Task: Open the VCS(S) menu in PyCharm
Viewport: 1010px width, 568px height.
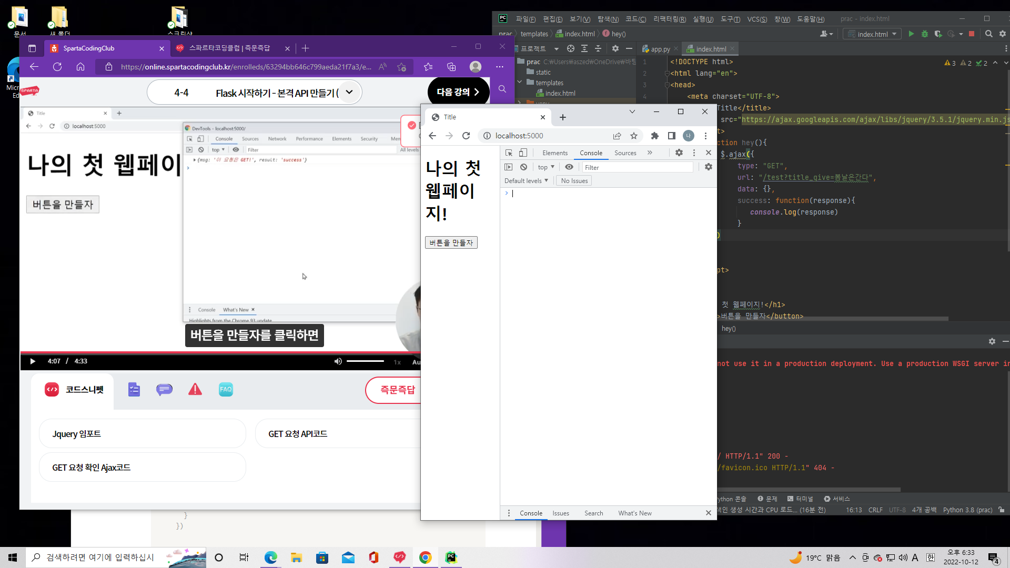Action: [757, 19]
